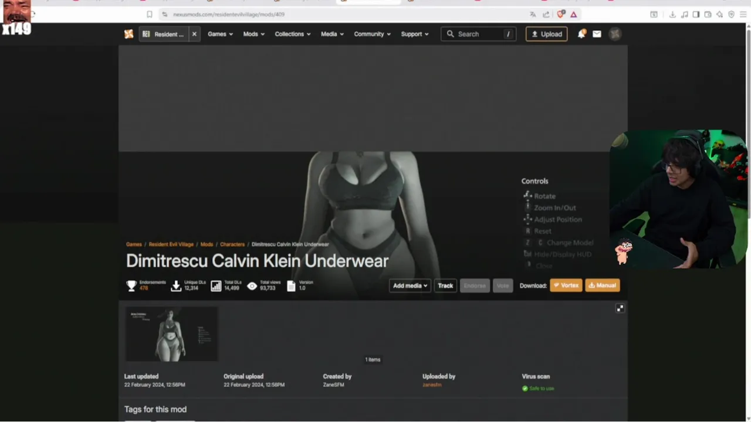This screenshot has height=422, width=751.
Task: Click the Change Model control label
Action: (x=570, y=243)
